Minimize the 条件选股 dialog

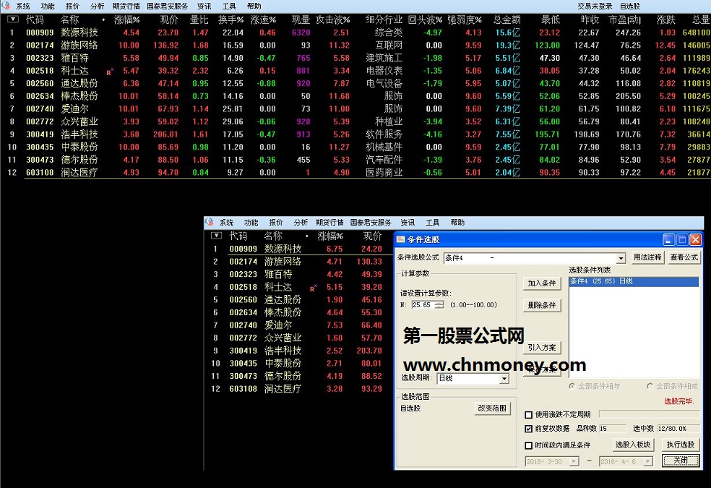(x=669, y=239)
